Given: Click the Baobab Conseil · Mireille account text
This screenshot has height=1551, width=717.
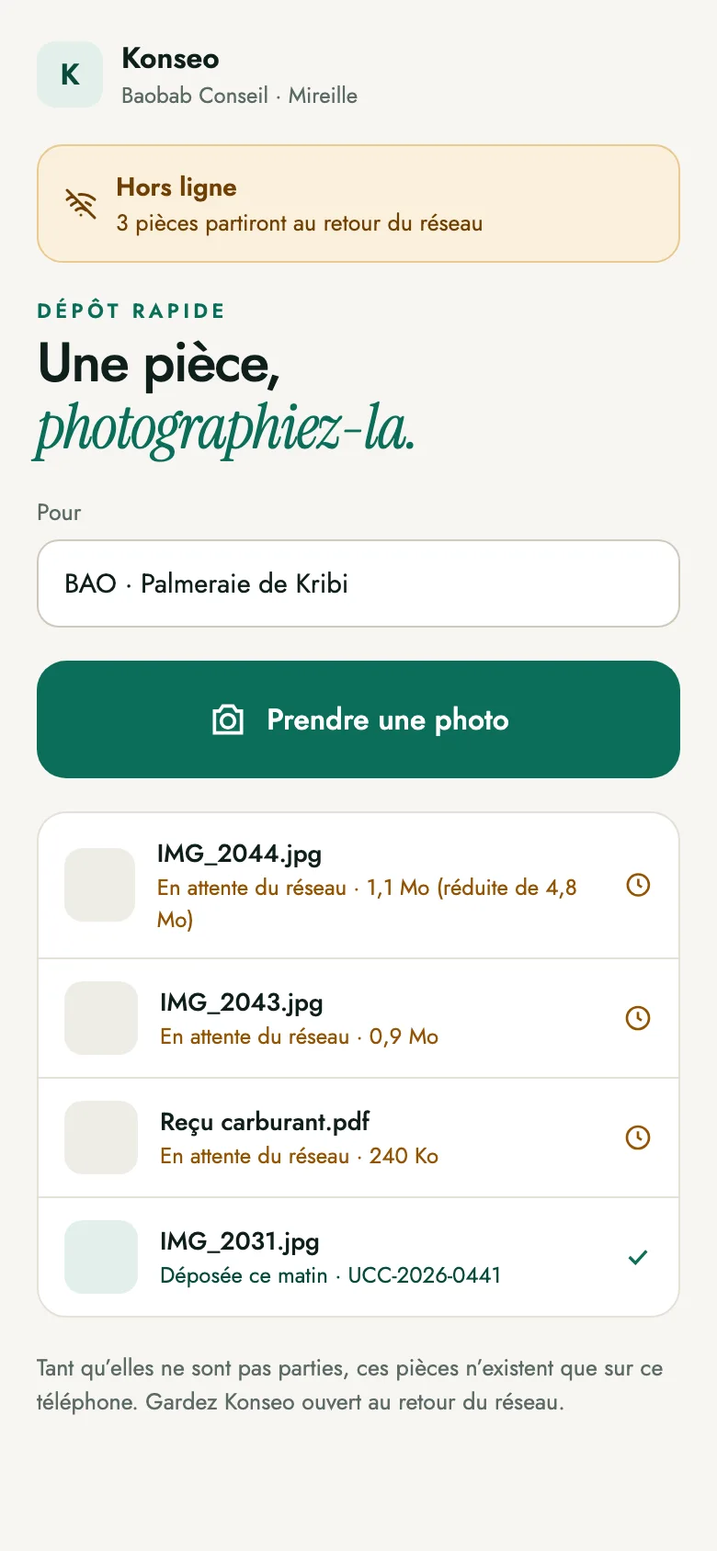Looking at the screenshot, I should 239,96.
